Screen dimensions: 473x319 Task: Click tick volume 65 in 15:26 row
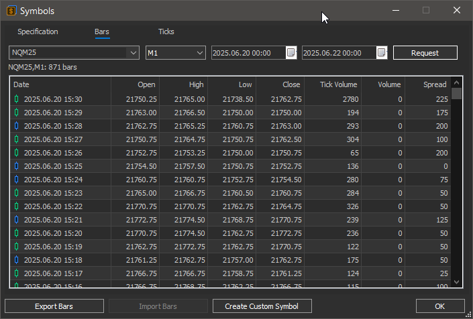click(x=354, y=153)
